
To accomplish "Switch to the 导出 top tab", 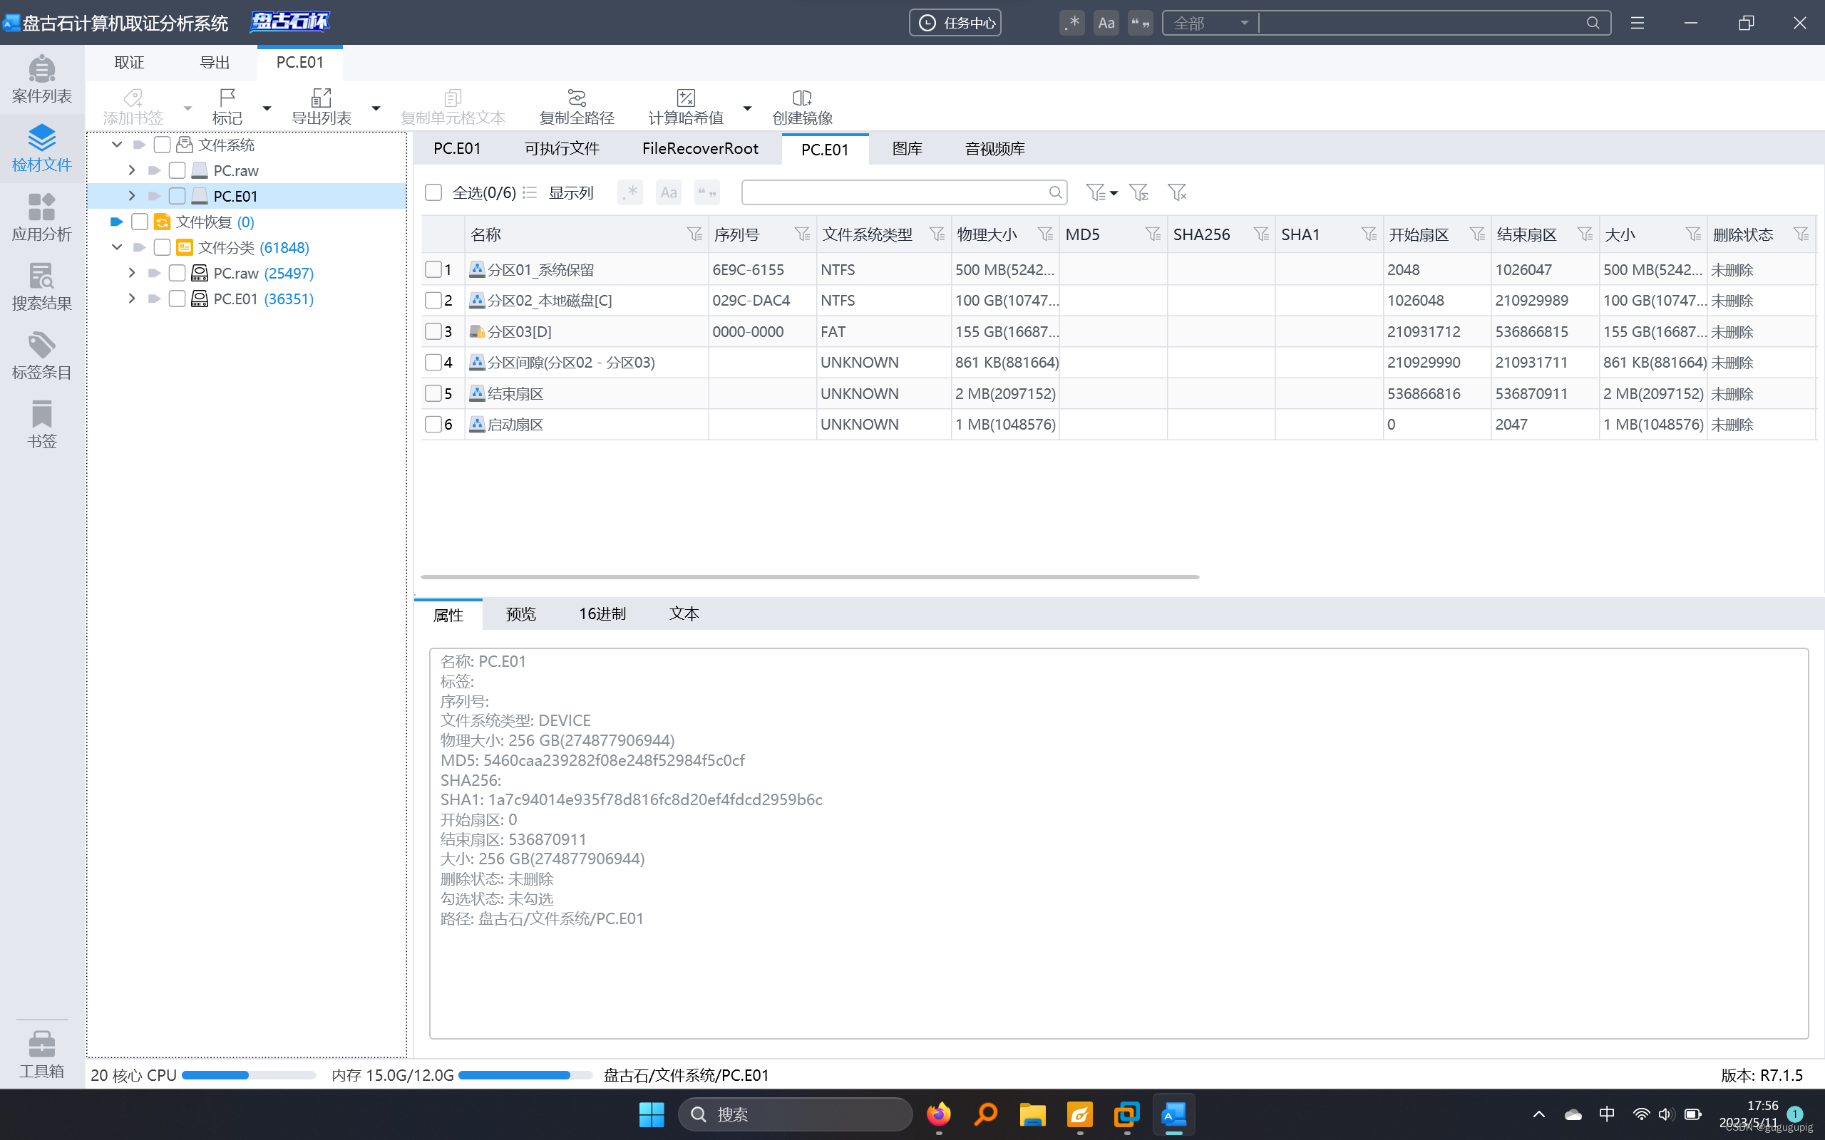I will [x=214, y=63].
